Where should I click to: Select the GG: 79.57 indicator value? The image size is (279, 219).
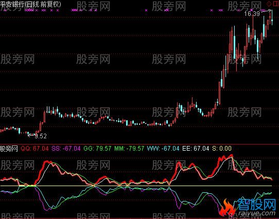click(x=97, y=149)
